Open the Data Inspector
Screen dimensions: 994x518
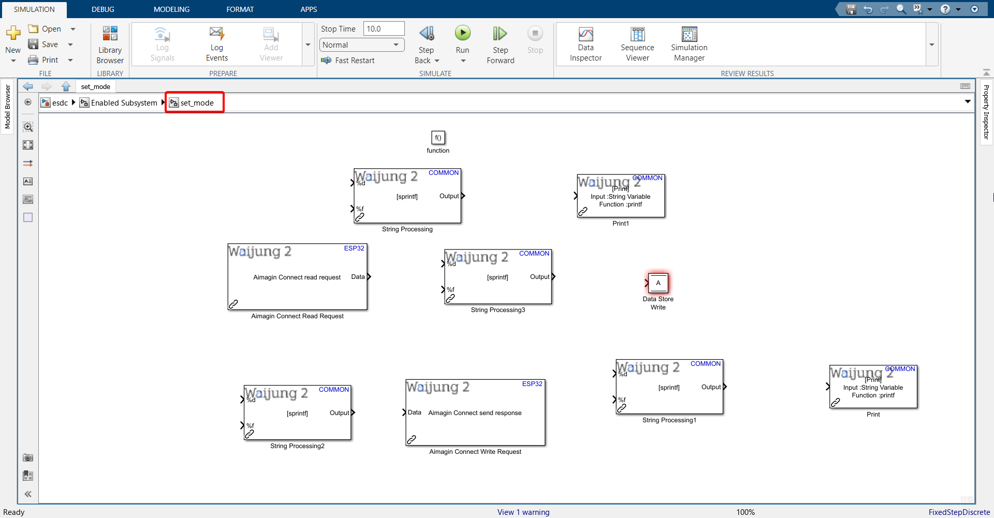pyautogui.click(x=586, y=45)
